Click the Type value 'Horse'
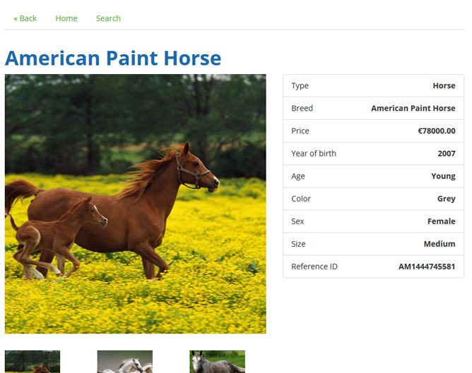The width and height of the screenshot is (472, 373). point(444,85)
